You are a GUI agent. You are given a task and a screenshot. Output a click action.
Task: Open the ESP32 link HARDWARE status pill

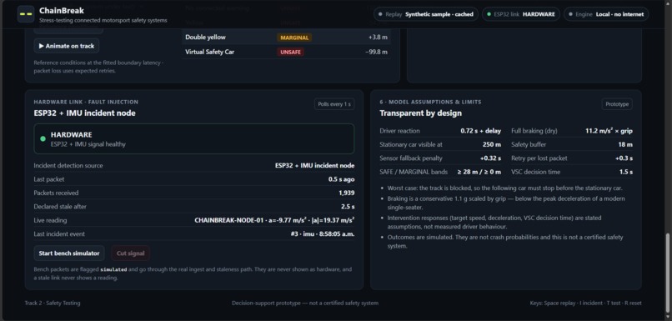[x=521, y=14]
